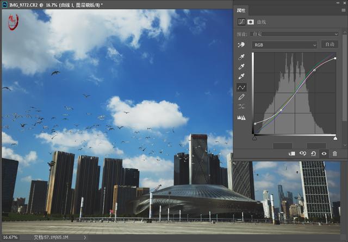Screen dimensions: 348x242
Task: Reset curves adjustment to defaults
Action: click(314, 154)
